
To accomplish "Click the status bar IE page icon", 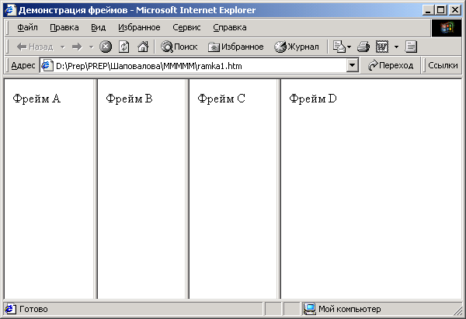I will click(10, 309).
